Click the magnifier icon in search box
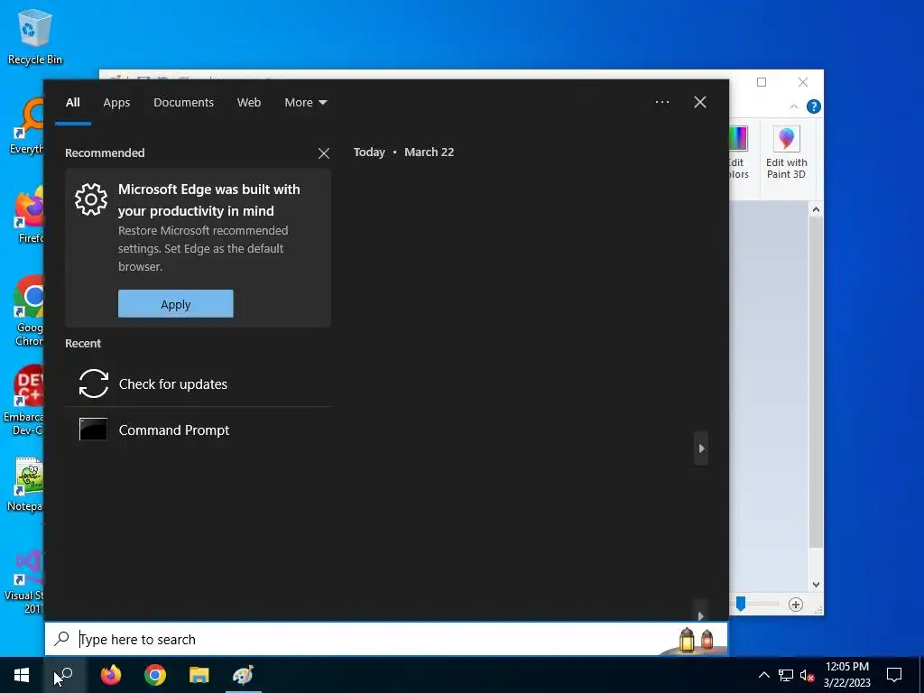The height and width of the screenshot is (693, 924). (62, 638)
